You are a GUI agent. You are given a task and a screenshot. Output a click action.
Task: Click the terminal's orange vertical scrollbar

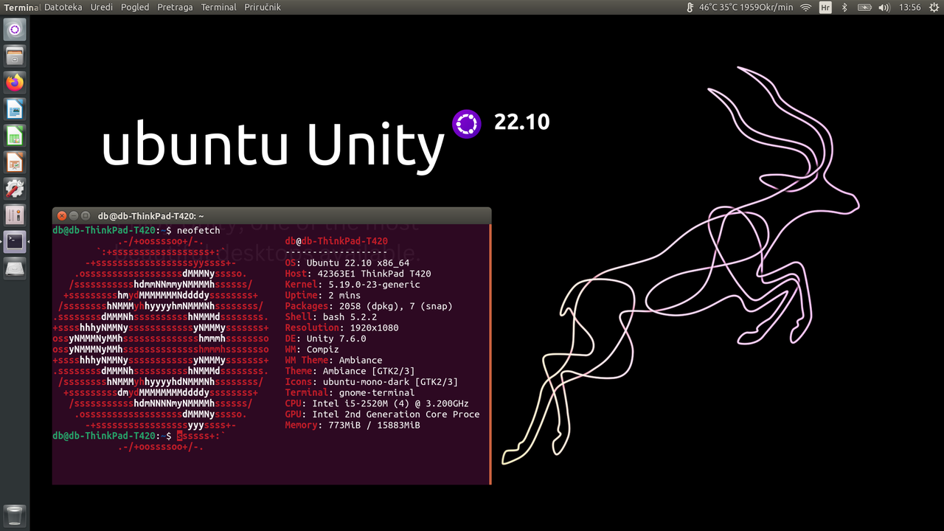(x=490, y=355)
